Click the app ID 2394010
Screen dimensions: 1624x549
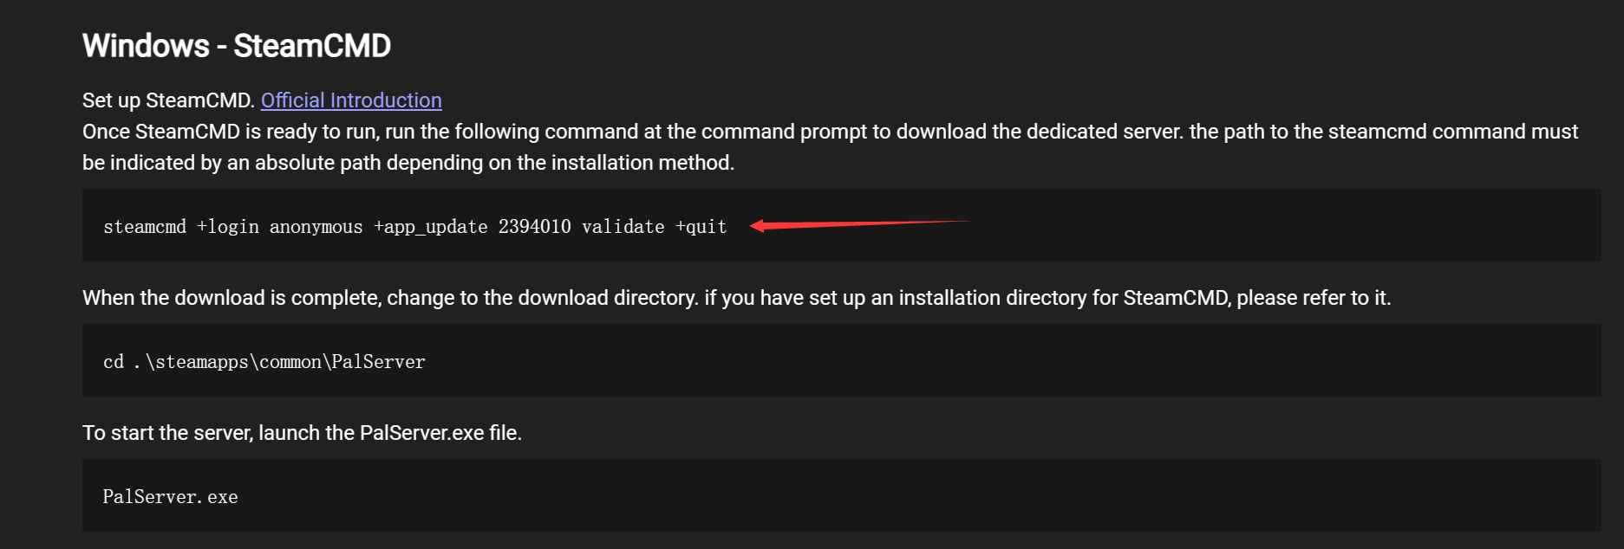click(534, 227)
